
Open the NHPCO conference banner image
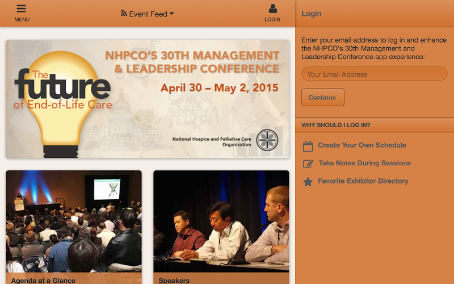(148, 99)
